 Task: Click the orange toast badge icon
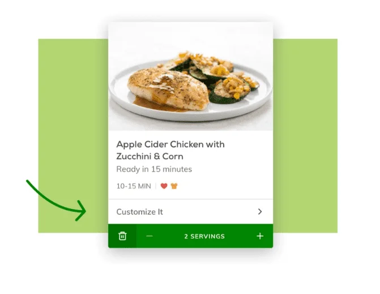tap(174, 186)
